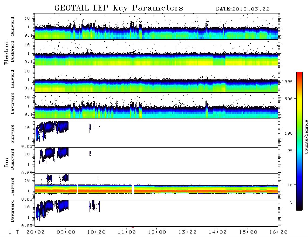Viewport: 308px width, 237px height.
Task: Click the white data gap in Ion Tailward band
Action: pos(133,190)
